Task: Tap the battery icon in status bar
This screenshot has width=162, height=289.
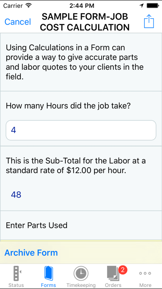Action: pos(152,5)
